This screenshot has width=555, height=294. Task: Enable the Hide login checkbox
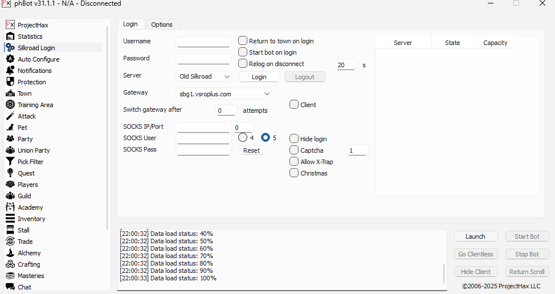click(294, 138)
